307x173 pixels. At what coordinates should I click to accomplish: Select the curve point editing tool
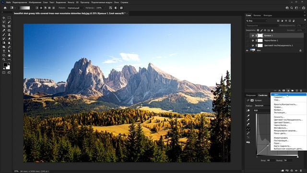point(248,129)
